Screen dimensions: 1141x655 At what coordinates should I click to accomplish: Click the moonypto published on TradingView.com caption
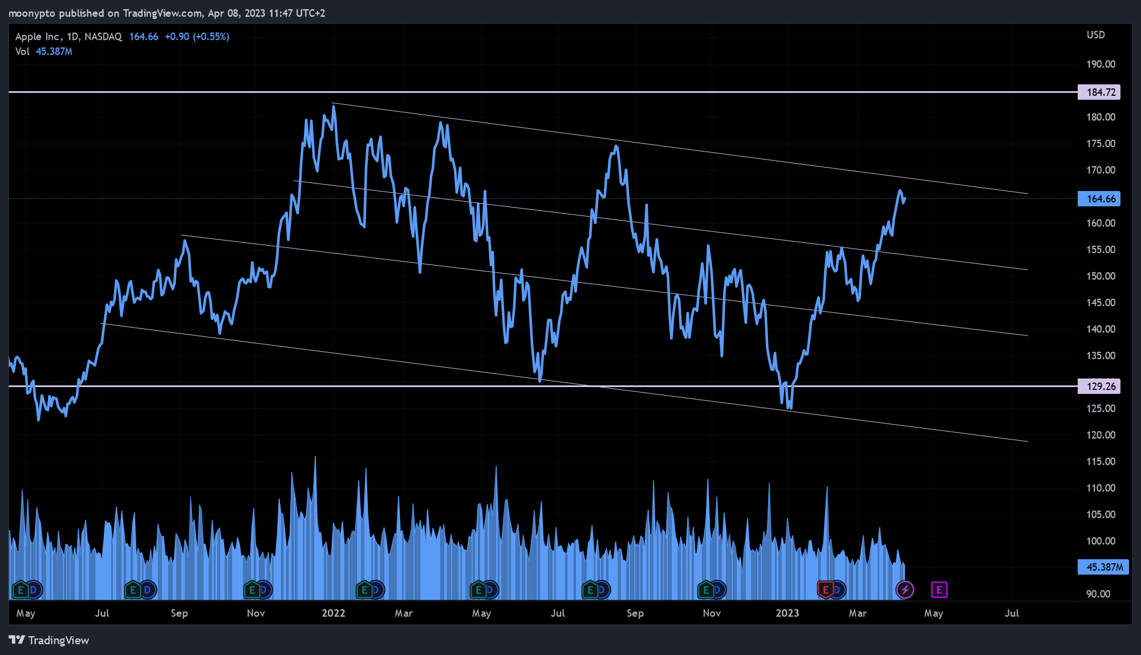(x=167, y=13)
